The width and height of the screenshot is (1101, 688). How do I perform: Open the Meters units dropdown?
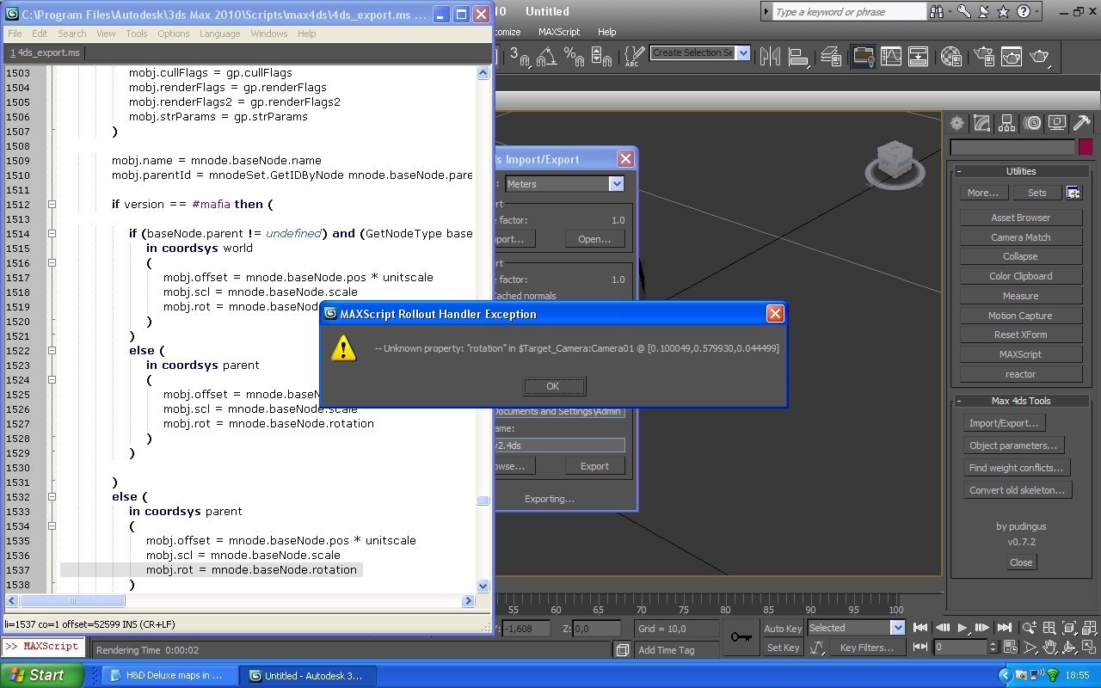click(x=616, y=184)
